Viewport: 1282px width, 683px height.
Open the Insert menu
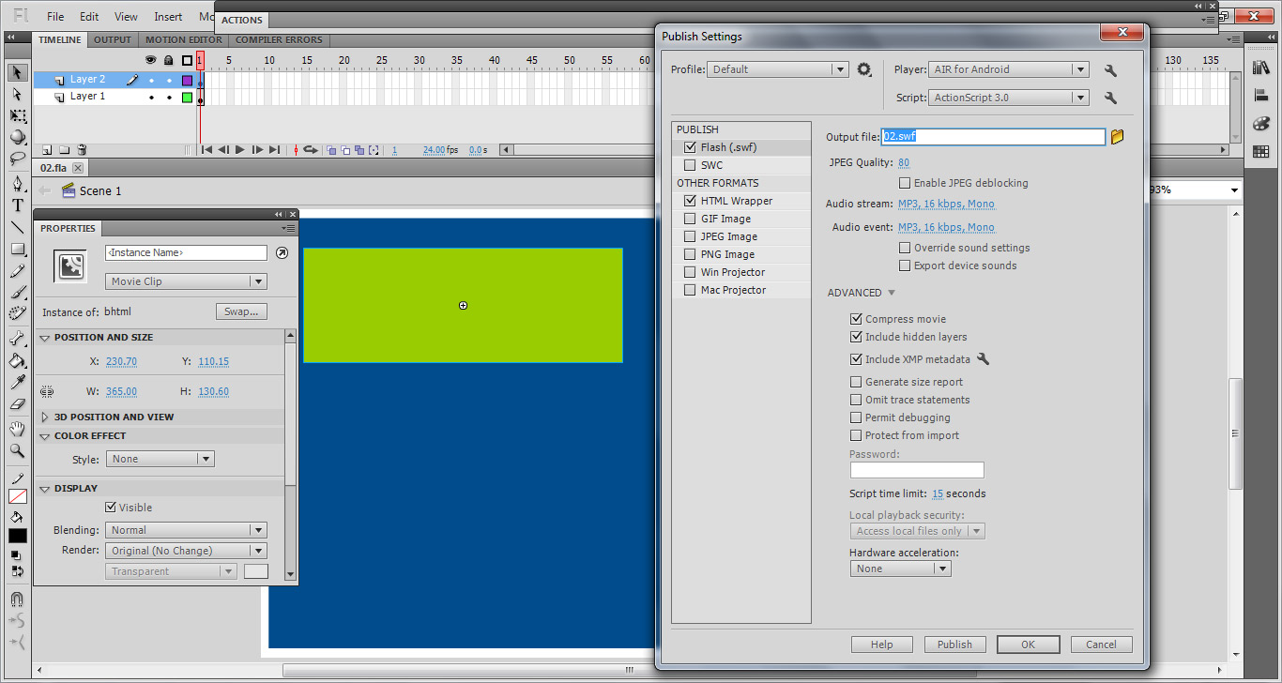click(168, 17)
